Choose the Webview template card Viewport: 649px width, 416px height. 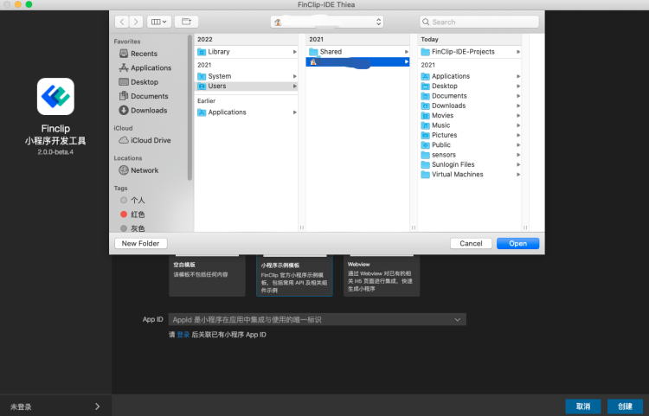[x=382, y=276]
